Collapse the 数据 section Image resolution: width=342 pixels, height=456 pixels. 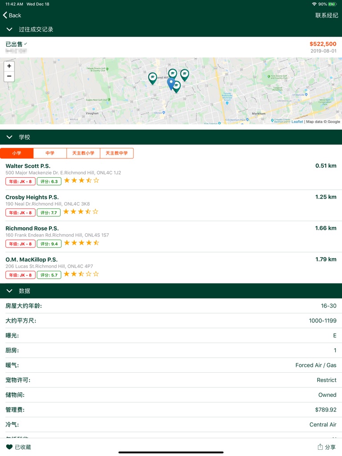[9, 291]
